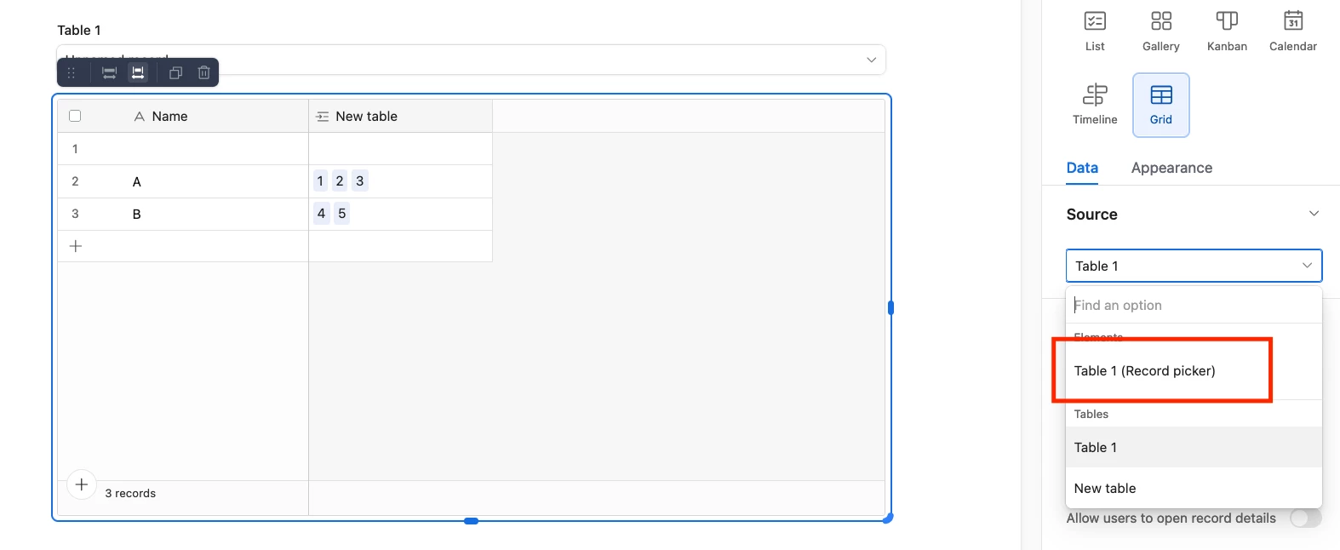Collapse the Source section chevron

[x=1314, y=214]
